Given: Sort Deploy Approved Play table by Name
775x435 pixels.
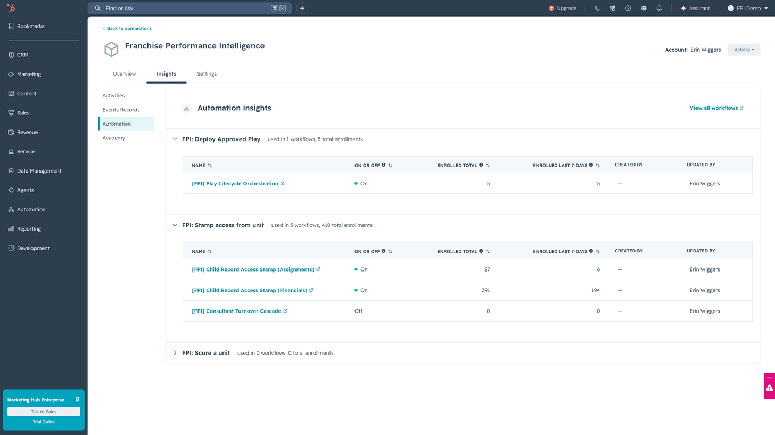Looking at the screenshot, I should pyautogui.click(x=210, y=166).
